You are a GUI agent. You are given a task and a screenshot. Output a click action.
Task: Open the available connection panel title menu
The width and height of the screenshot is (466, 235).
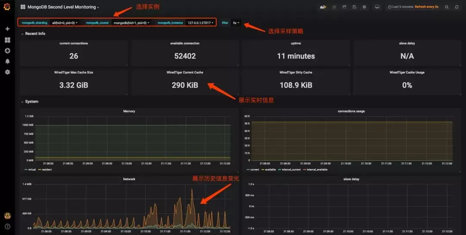[185, 44]
